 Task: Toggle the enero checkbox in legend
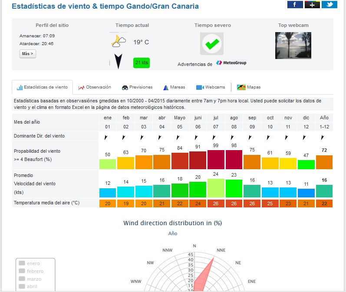tap(22, 263)
